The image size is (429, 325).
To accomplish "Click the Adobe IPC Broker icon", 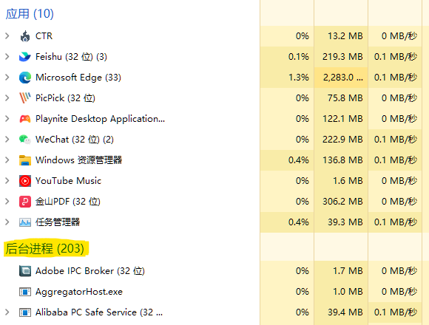I will (25, 271).
